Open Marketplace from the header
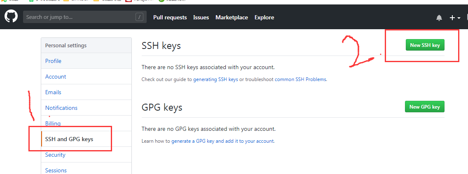This screenshot has width=468, height=174. click(x=232, y=17)
